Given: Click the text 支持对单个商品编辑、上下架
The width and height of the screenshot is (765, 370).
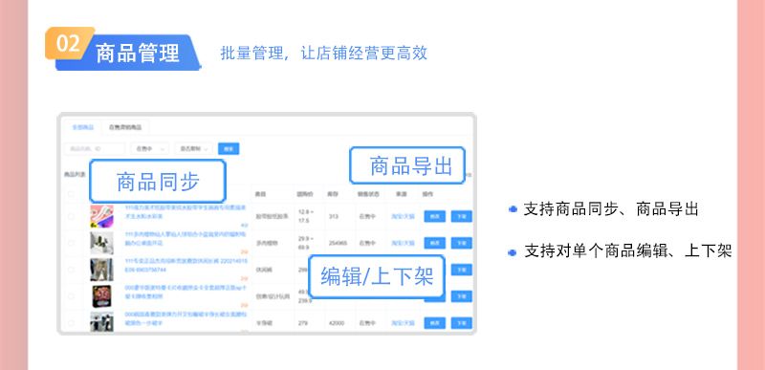Looking at the screenshot, I should coord(628,251).
